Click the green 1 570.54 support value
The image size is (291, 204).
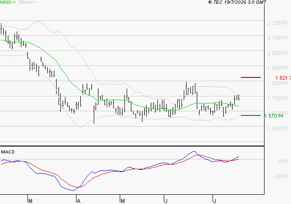(274, 116)
